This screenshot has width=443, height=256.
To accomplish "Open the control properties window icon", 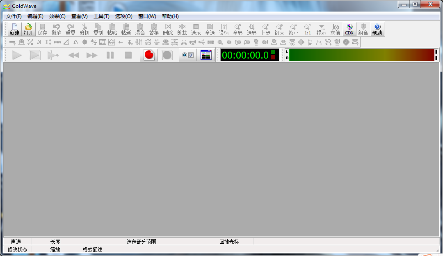I will coord(206,55).
